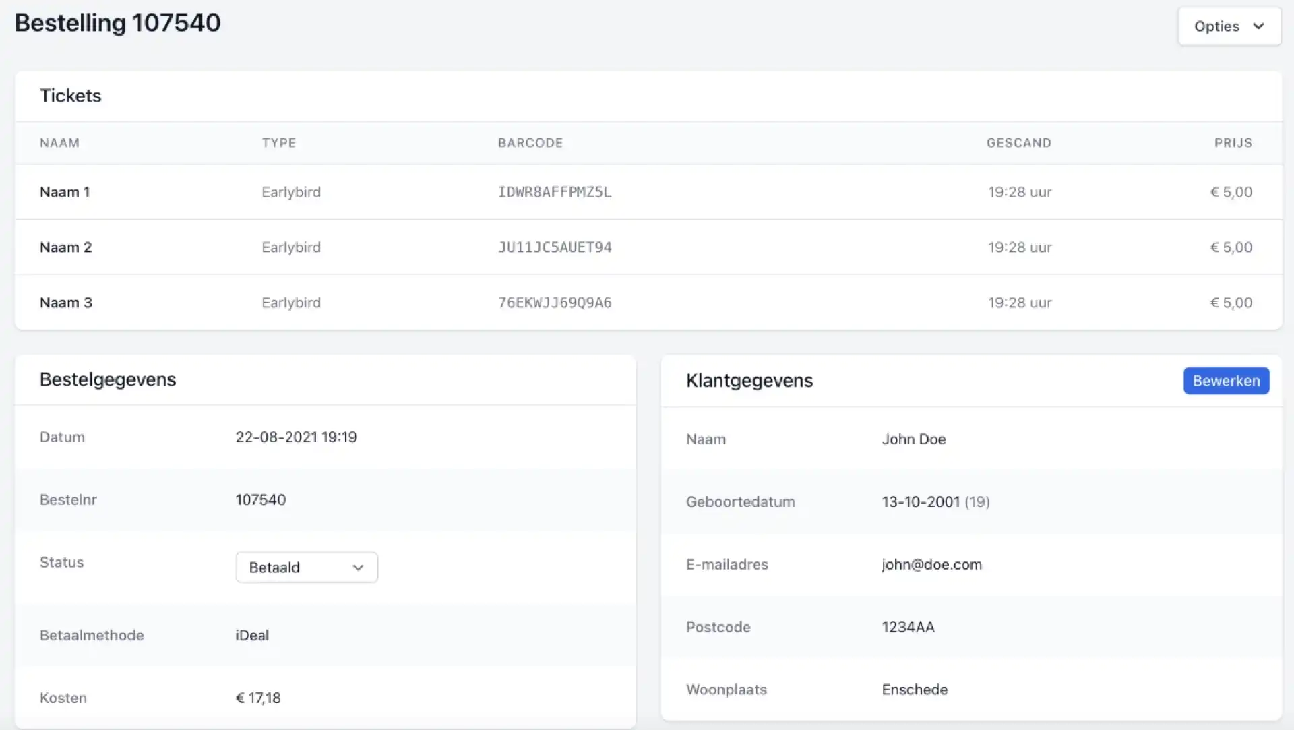Click the Status dropdown chevron icon
This screenshot has height=730, width=1294.
pyautogui.click(x=358, y=568)
